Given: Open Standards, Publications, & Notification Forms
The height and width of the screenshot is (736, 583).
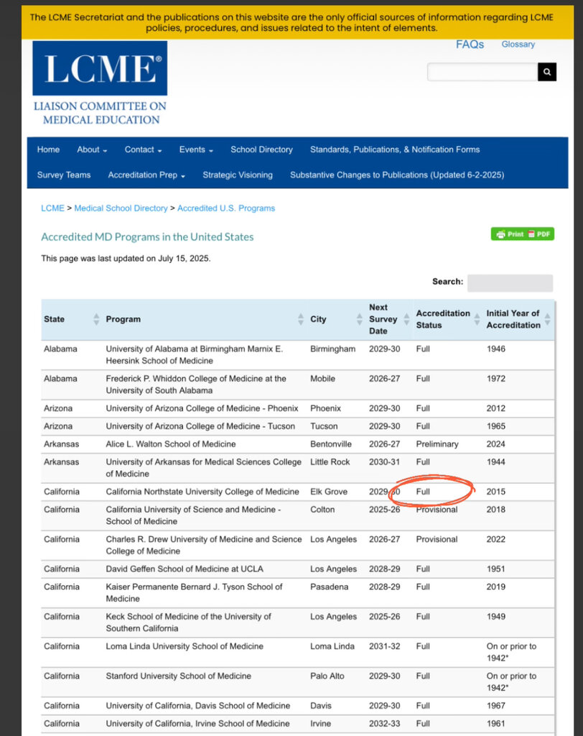Looking at the screenshot, I should coord(395,149).
